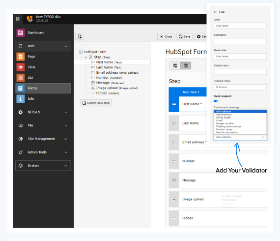Viewport: 280px width, 241px height.
Task: Open the Forms module
Action: click(x=43, y=88)
